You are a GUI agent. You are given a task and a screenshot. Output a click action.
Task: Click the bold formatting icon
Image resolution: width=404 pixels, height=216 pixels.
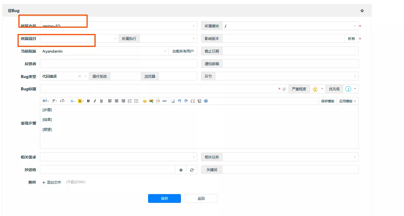[88, 101]
